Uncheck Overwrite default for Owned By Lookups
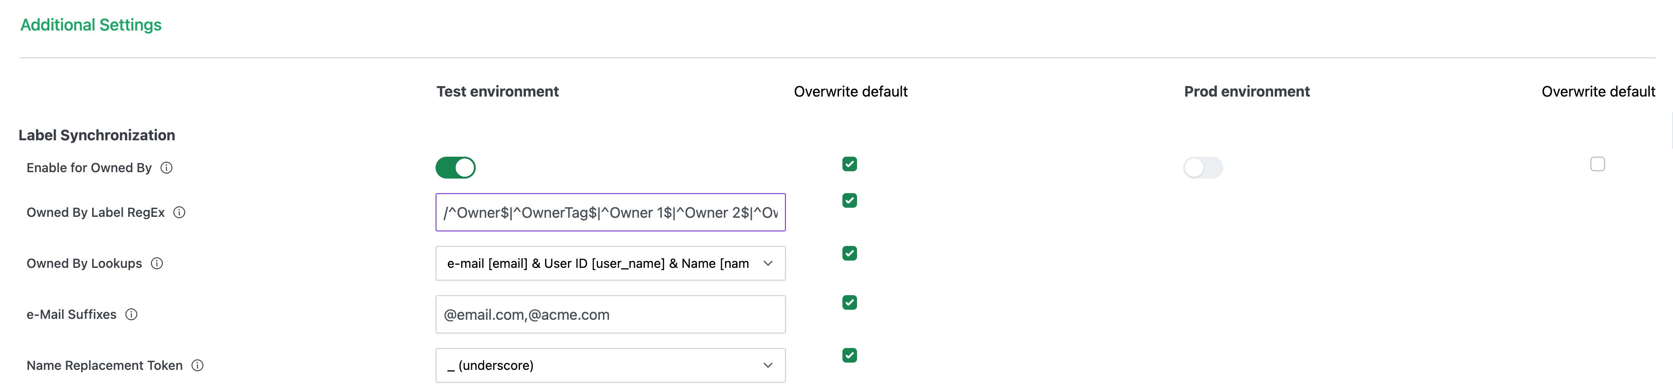The width and height of the screenshot is (1673, 389). click(x=849, y=254)
